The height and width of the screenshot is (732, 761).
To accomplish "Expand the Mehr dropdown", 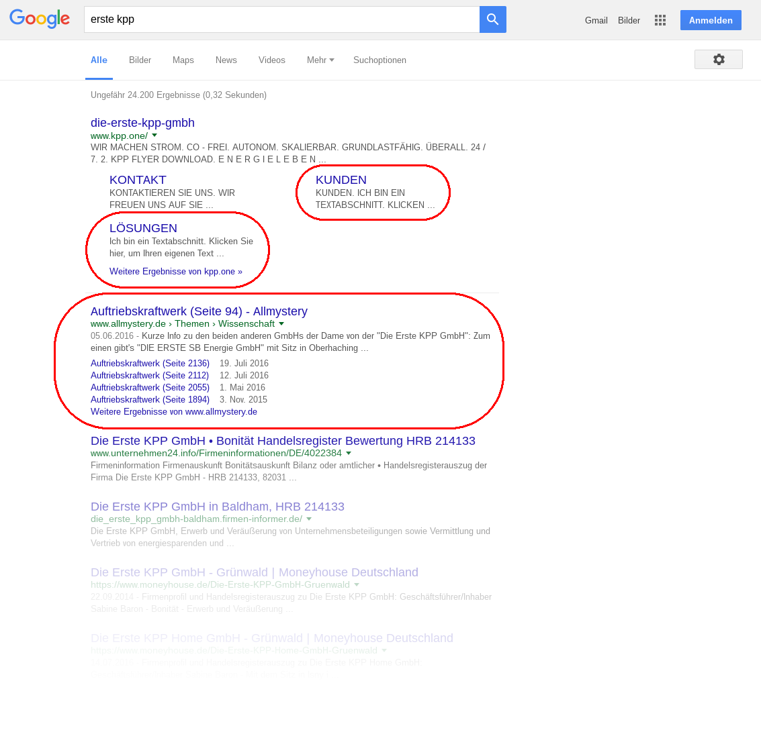I will 320,60.
